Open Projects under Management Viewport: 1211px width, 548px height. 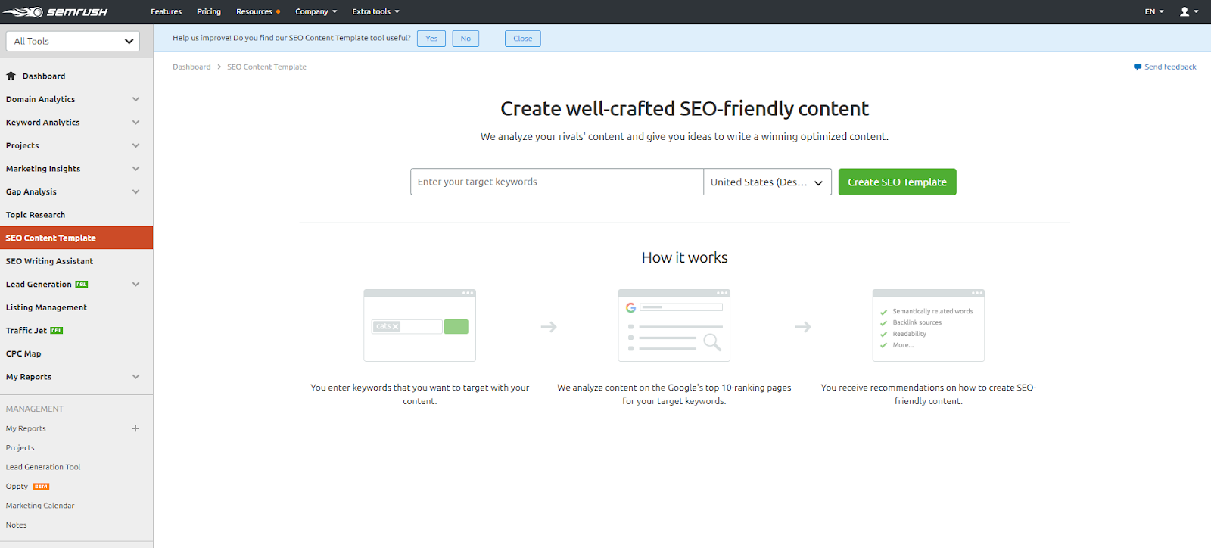click(20, 448)
